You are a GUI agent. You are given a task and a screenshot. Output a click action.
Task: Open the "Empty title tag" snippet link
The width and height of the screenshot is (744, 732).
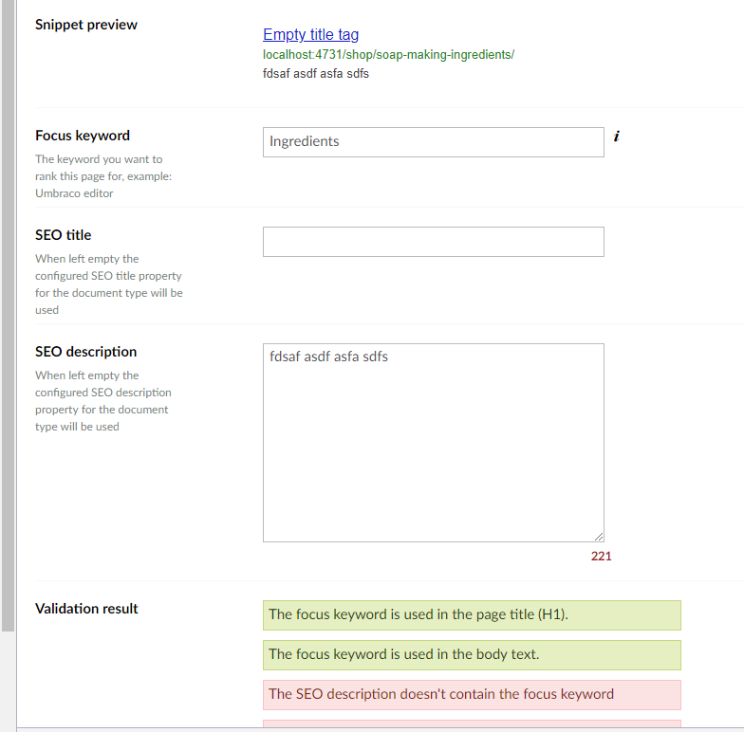311,34
